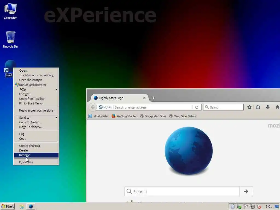Choose Troubleshoot compatibility menu entry
The image size is (280, 210).
click(x=36, y=75)
